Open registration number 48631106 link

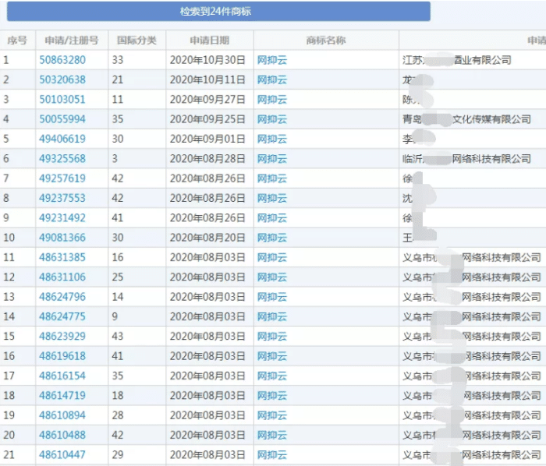point(62,277)
